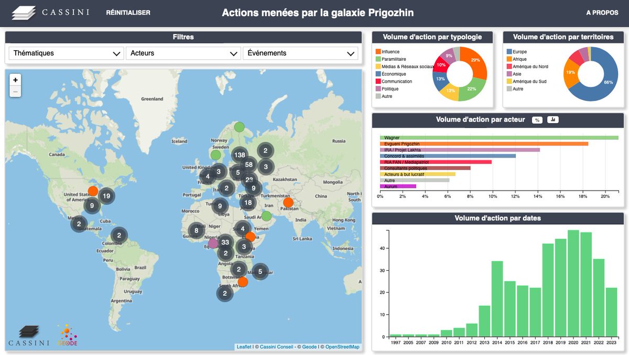The height and width of the screenshot is (355, 629).
Task: Click the Paramilitaire legend swatch
Action: [x=378, y=59]
